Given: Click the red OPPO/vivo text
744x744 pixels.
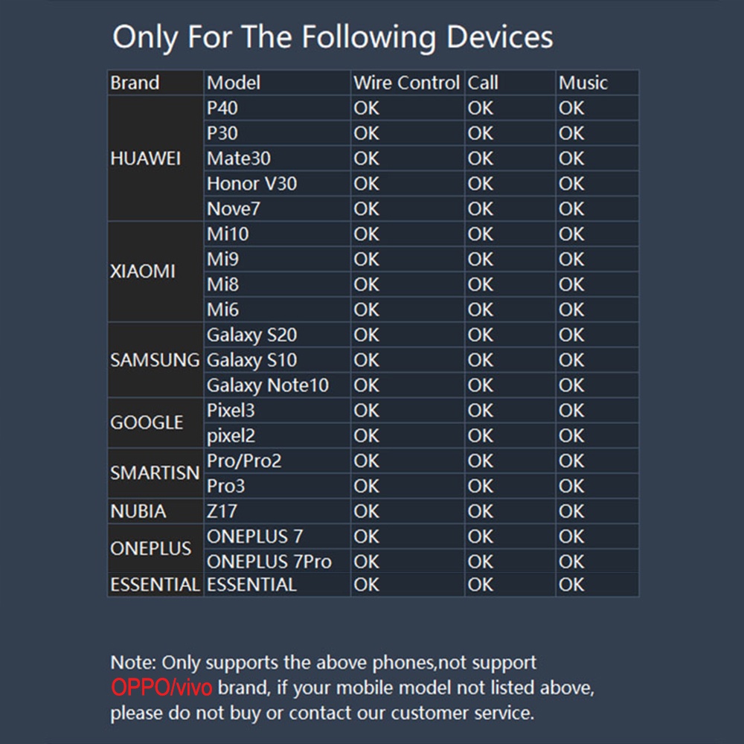Looking at the screenshot, I should point(161,687).
